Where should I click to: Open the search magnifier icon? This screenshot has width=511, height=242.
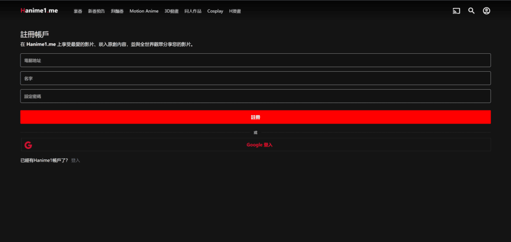click(471, 11)
